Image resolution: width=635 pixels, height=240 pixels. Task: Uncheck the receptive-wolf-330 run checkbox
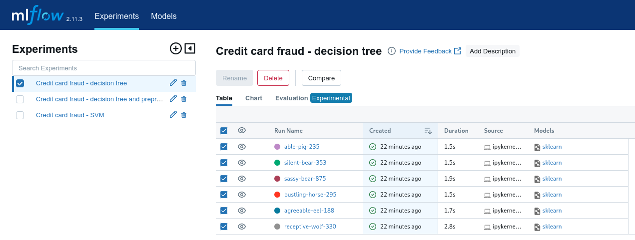(224, 227)
